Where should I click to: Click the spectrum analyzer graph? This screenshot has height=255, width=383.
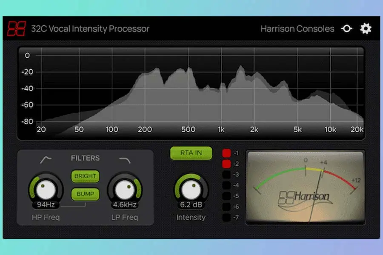pyautogui.click(x=191, y=93)
